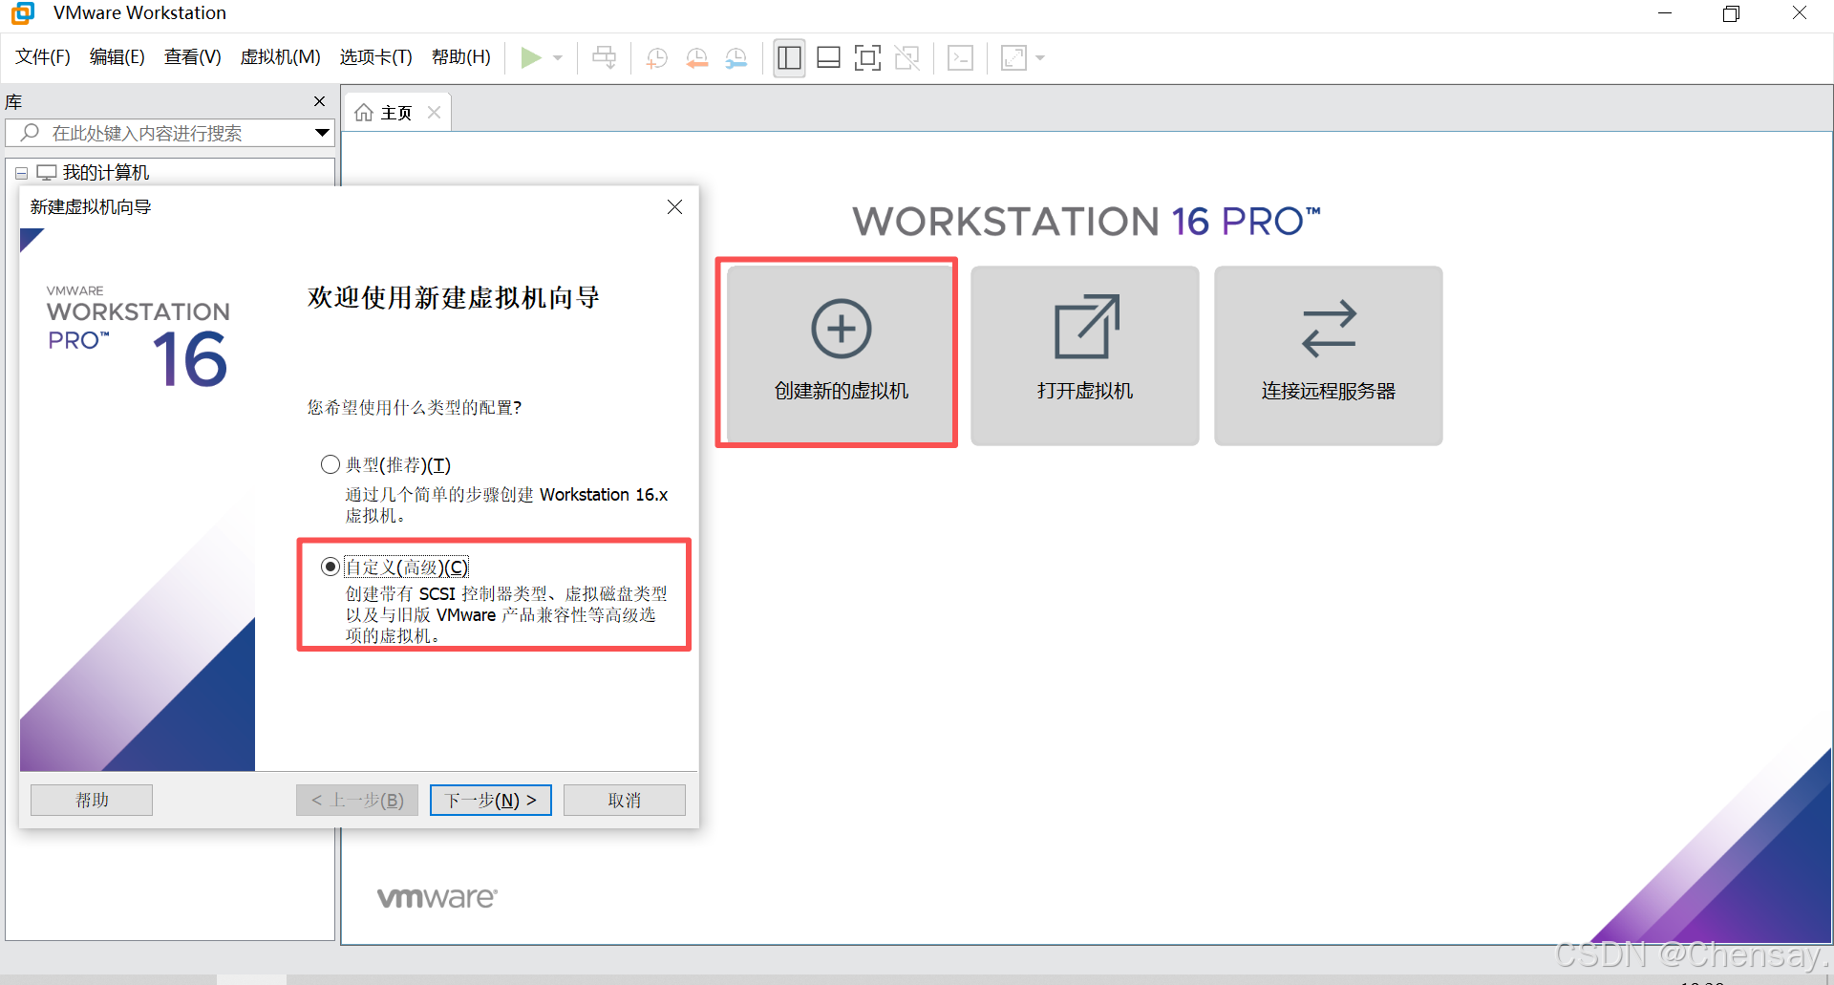Click the 下一步(N) button
This screenshot has height=985, width=1834.
pyautogui.click(x=491, y=800)
